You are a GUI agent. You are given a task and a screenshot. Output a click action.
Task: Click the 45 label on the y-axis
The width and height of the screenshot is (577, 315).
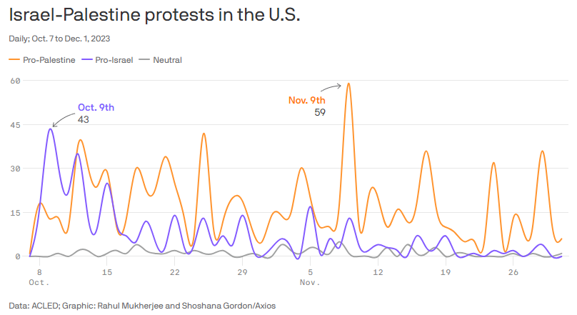point(14,125)
